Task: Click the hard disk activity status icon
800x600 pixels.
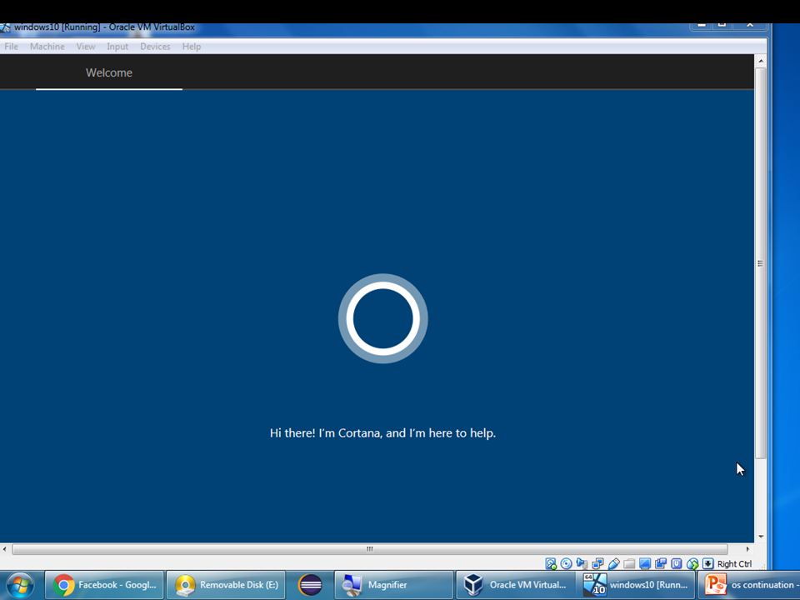Action: tap(551, 563)
